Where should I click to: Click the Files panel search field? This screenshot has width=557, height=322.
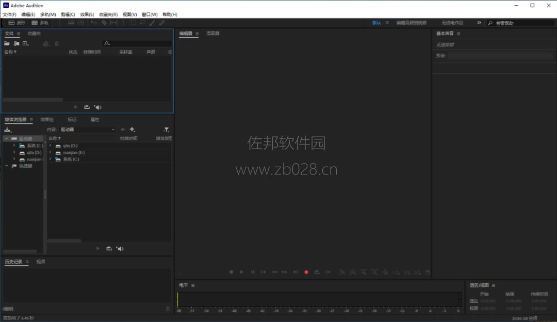(x=137, y=43)
